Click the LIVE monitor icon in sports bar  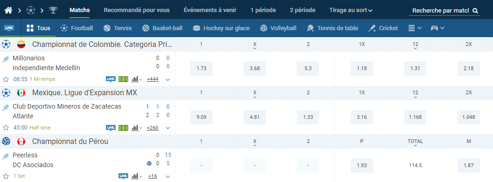(x=9, y=28)
